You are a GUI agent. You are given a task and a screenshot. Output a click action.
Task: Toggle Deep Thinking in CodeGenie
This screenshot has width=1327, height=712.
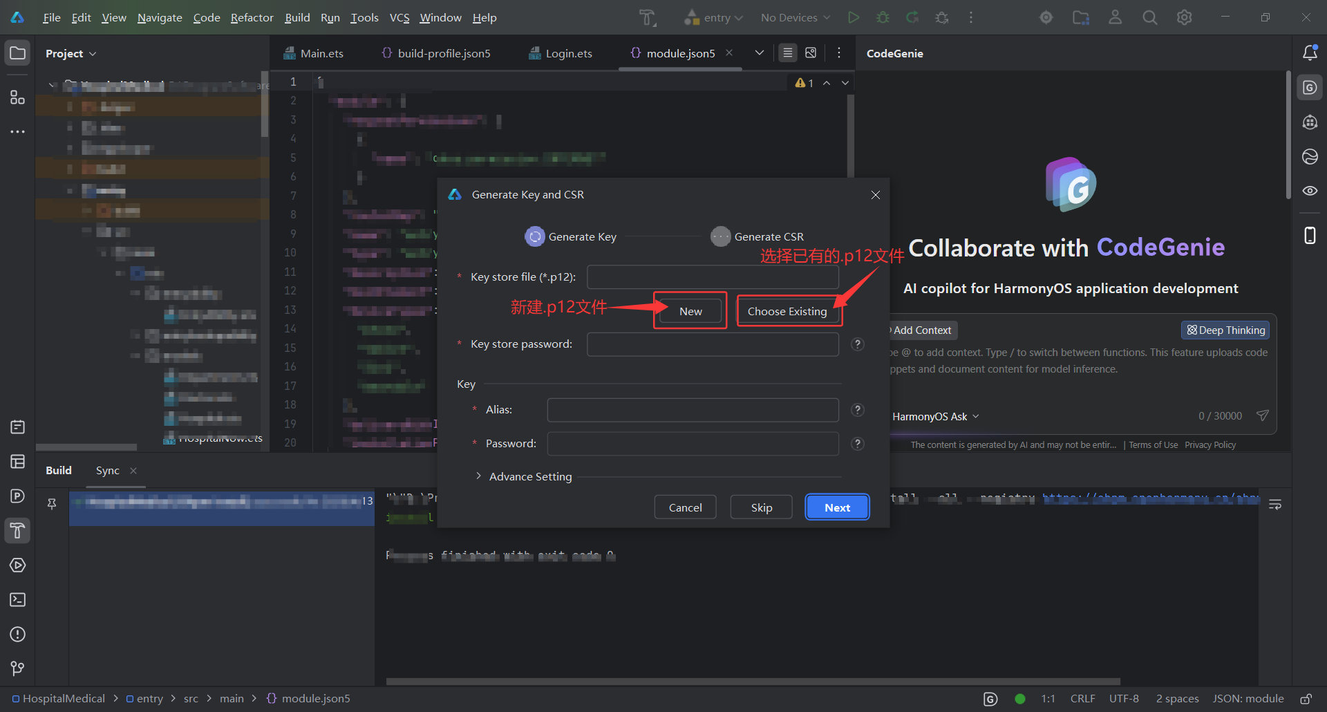point(1225,330)
